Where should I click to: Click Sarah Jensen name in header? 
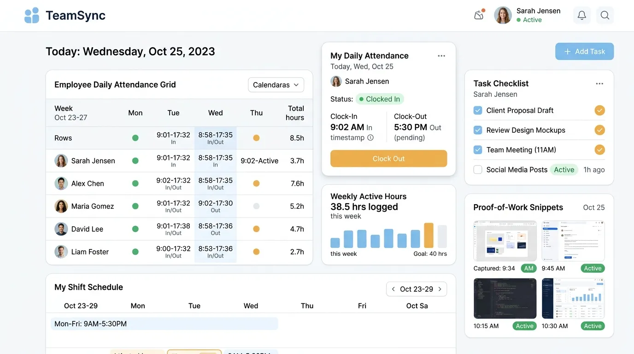[x=538, y=11]
